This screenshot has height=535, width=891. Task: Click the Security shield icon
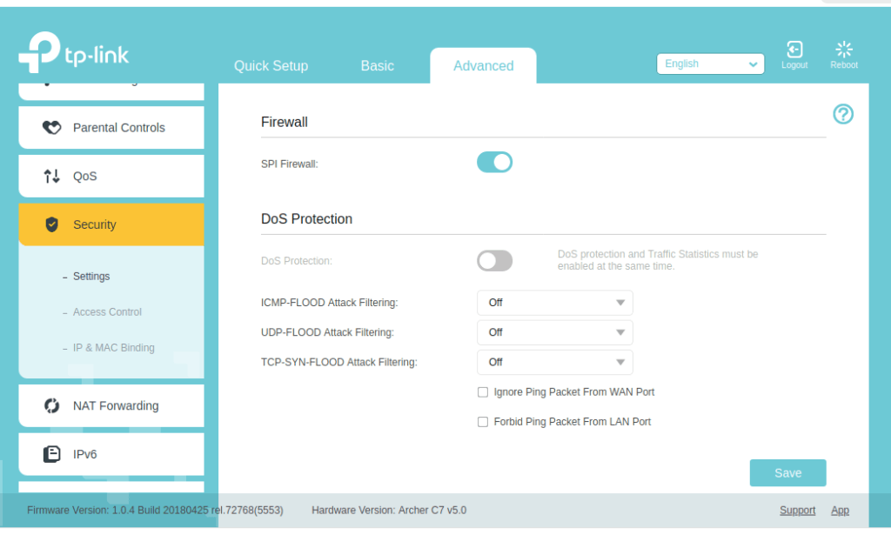pyautogui.click(x=51, y=224)
